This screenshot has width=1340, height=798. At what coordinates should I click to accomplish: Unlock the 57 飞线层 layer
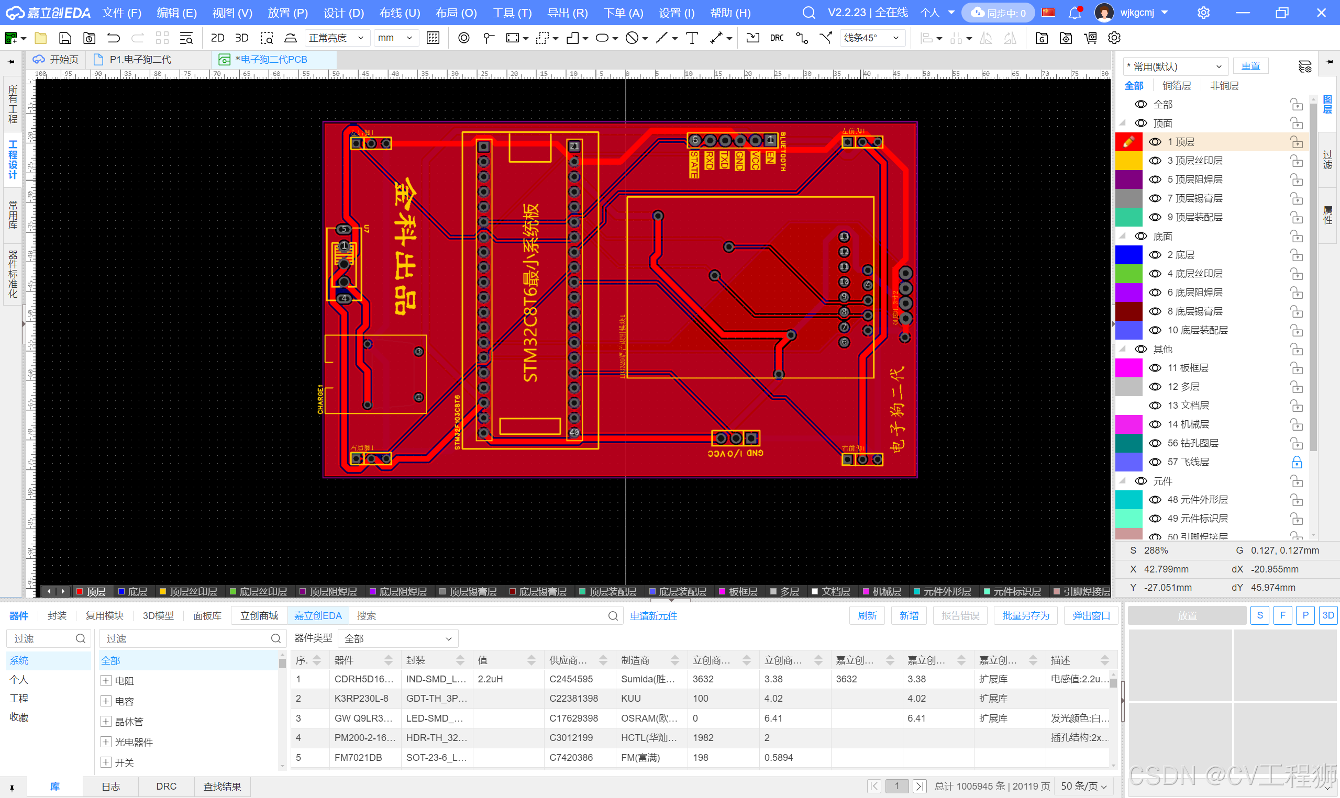pyautogui.click(x=1297, y=462)
